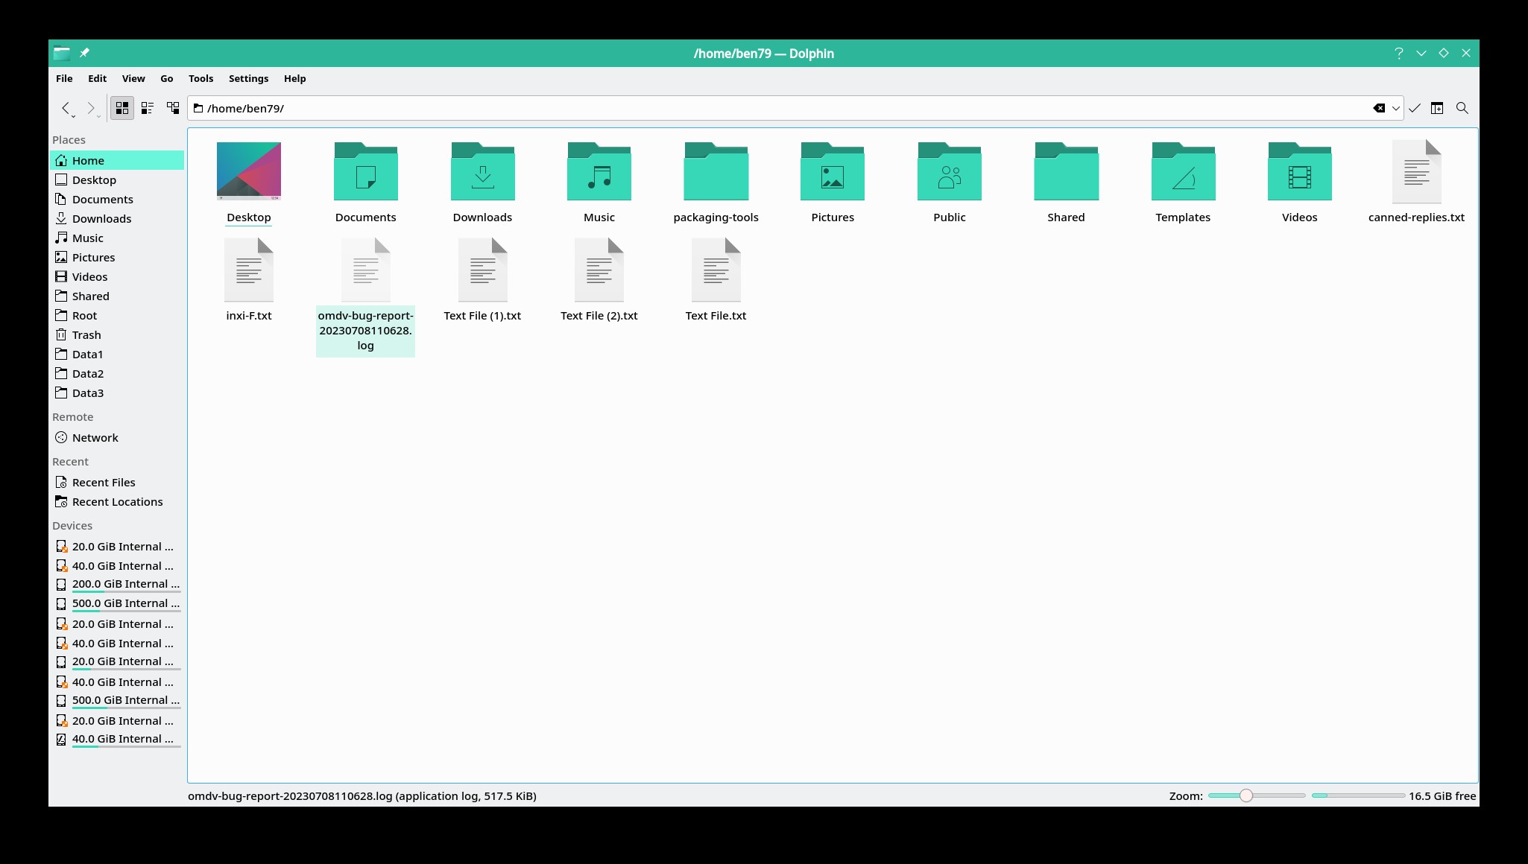Viewport: 1528px width, 864px height.
Task: Switch to Compact view mode
Action: 148,108
